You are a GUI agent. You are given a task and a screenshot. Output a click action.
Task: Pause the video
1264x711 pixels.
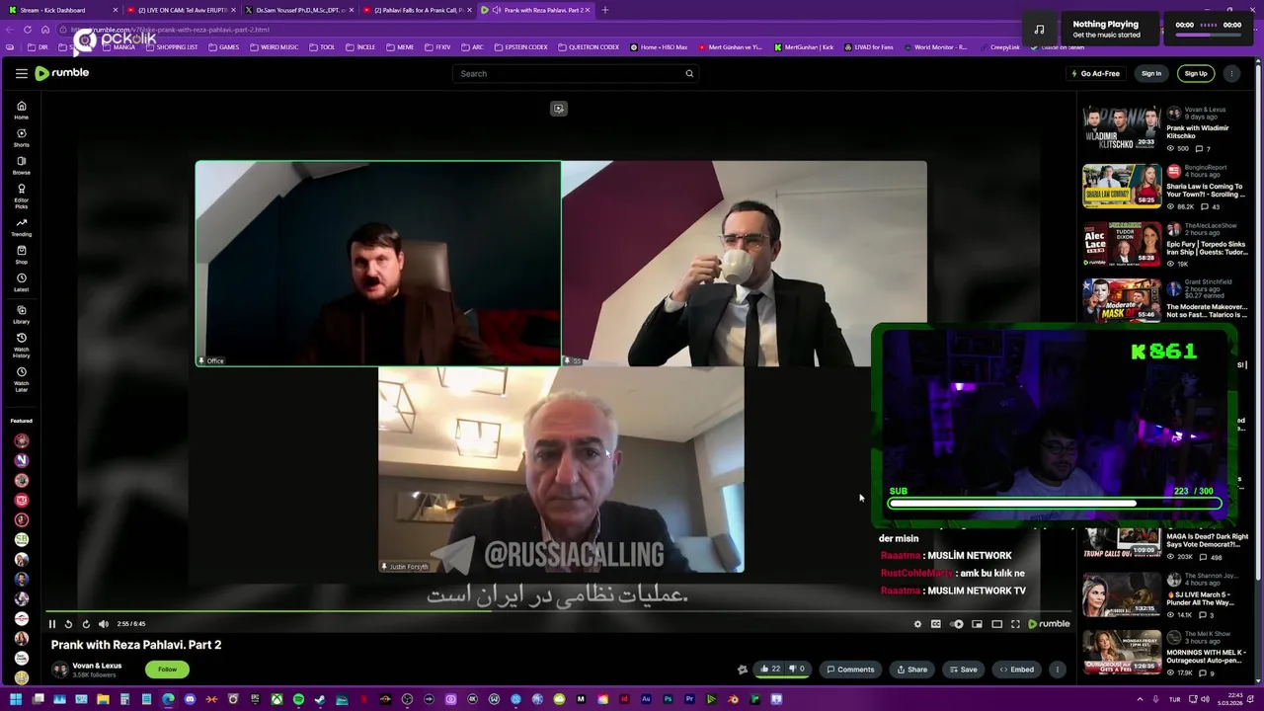(x=52, y=624)
